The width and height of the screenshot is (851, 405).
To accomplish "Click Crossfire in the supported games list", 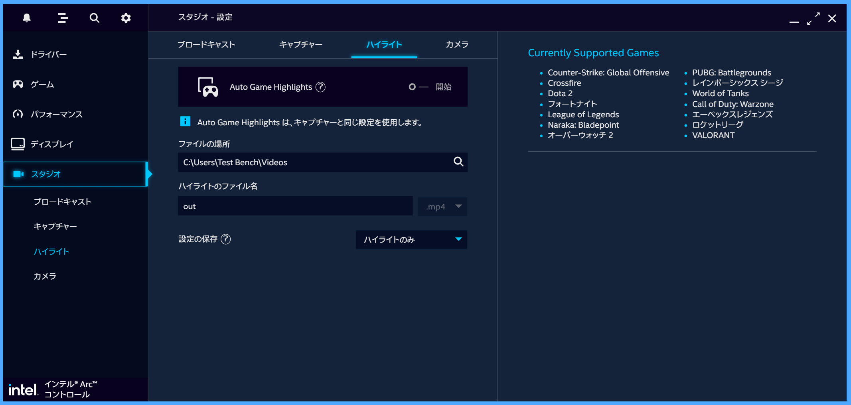I will tap(564, 83).
